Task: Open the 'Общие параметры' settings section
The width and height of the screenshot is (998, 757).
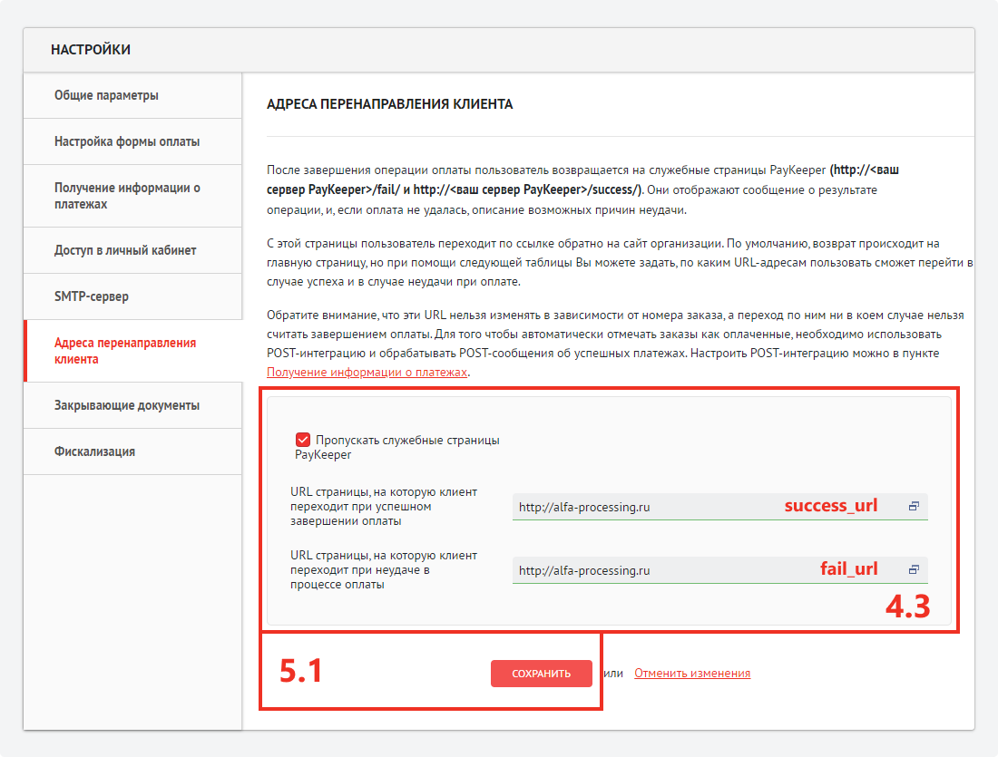Action: [106, 95]
